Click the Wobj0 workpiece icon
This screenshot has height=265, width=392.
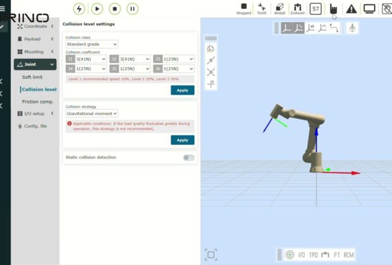pos(279,8)
